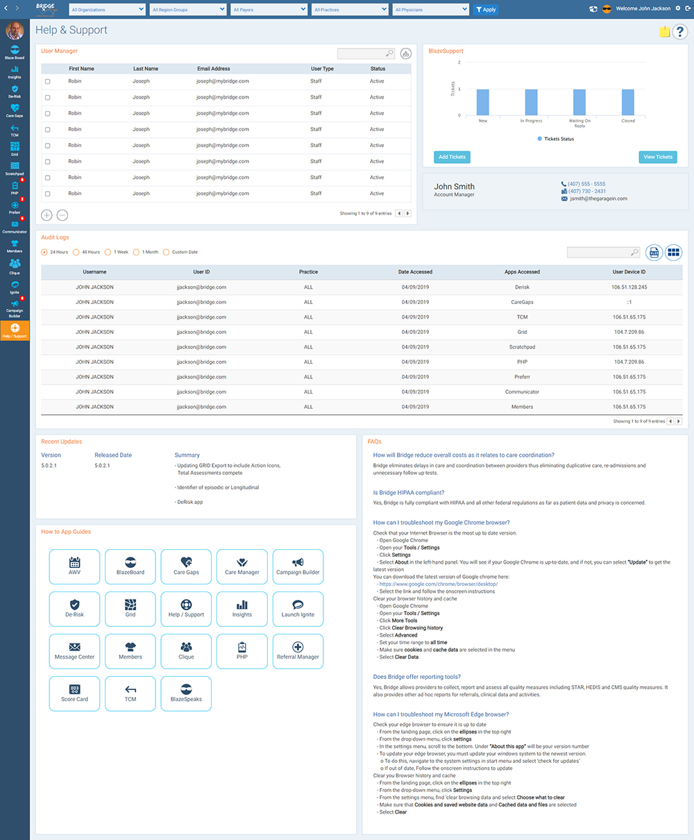
Task: Open the BlazeBoard app guide tile
Action: coord(130,566)
